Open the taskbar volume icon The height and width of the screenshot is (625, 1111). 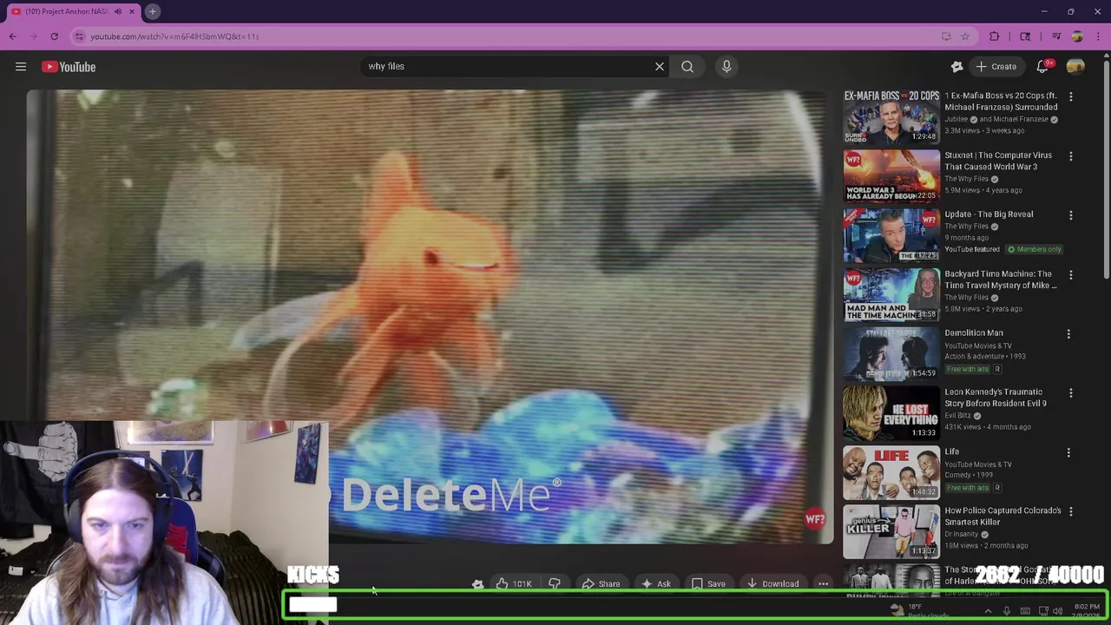point(1058,612)
